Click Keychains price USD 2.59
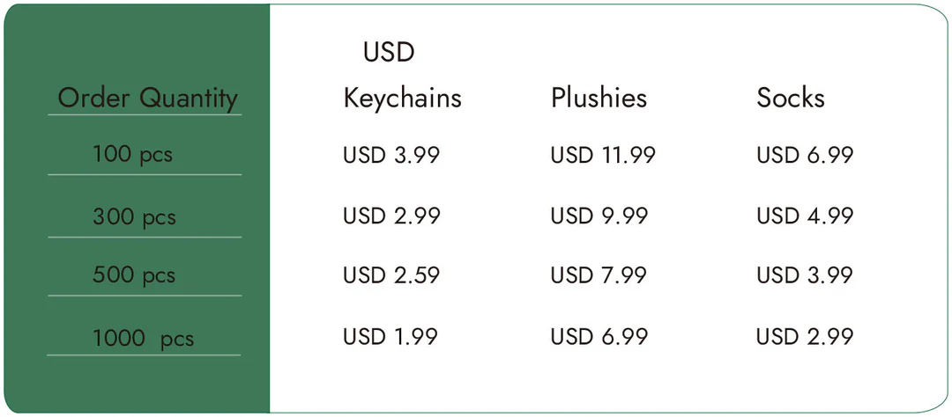The width and height of the screenshot is (952, 417). [x=390, y=275]
